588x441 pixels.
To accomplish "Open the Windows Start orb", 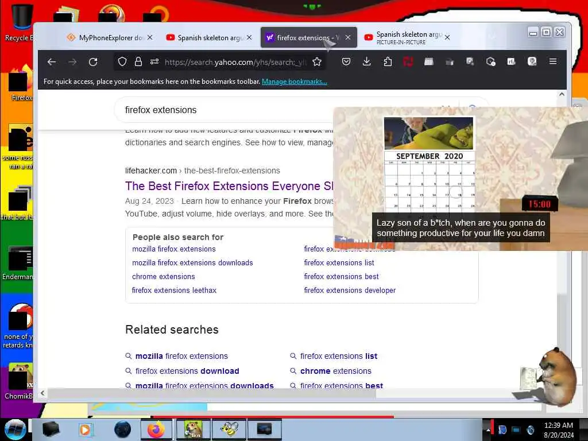I will click(16, 430).
